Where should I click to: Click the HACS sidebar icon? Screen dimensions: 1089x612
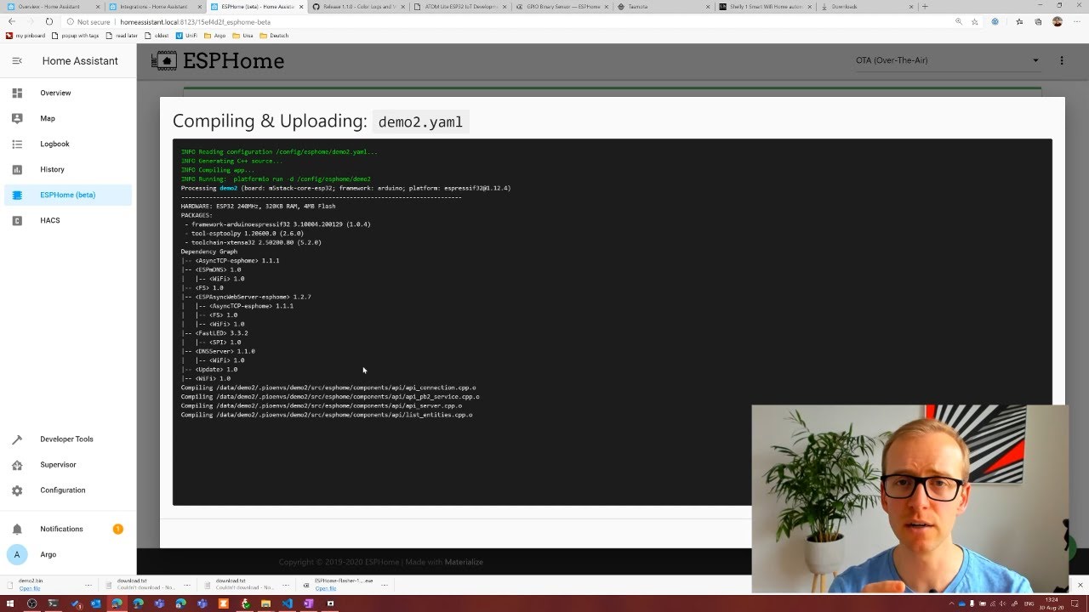[x=17, y=220]
